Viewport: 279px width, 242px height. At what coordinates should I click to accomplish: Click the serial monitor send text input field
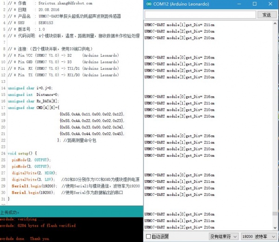(x=200, y=15)
